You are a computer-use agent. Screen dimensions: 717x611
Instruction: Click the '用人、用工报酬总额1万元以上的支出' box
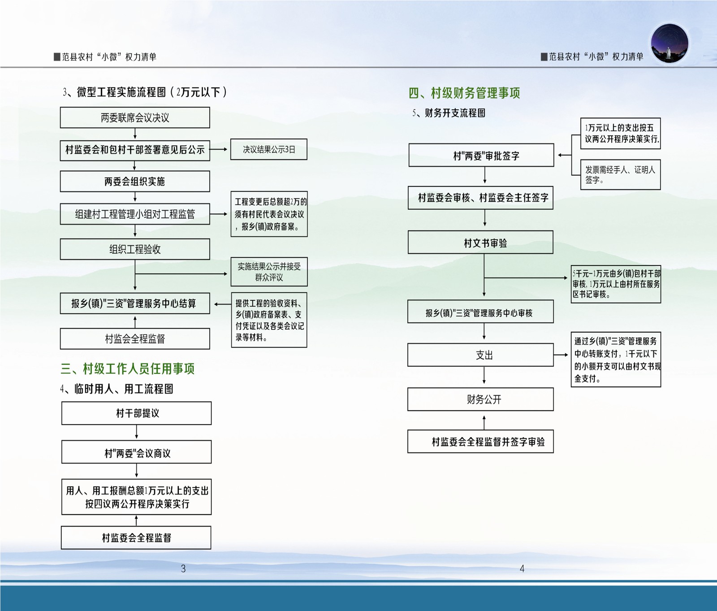click(136, 497)
